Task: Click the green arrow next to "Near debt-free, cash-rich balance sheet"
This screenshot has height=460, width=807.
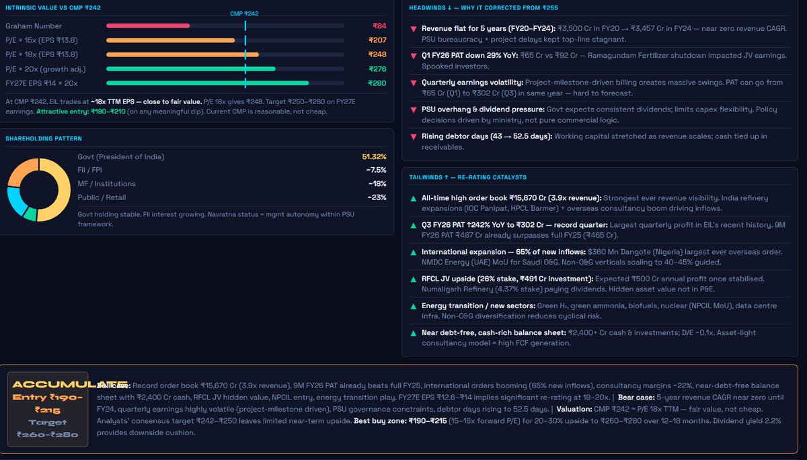Action: [412, 332]
